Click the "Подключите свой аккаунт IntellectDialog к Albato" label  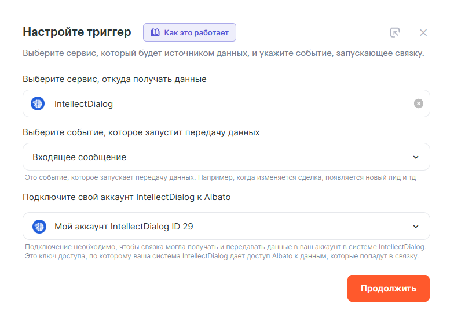coord(127,197)
